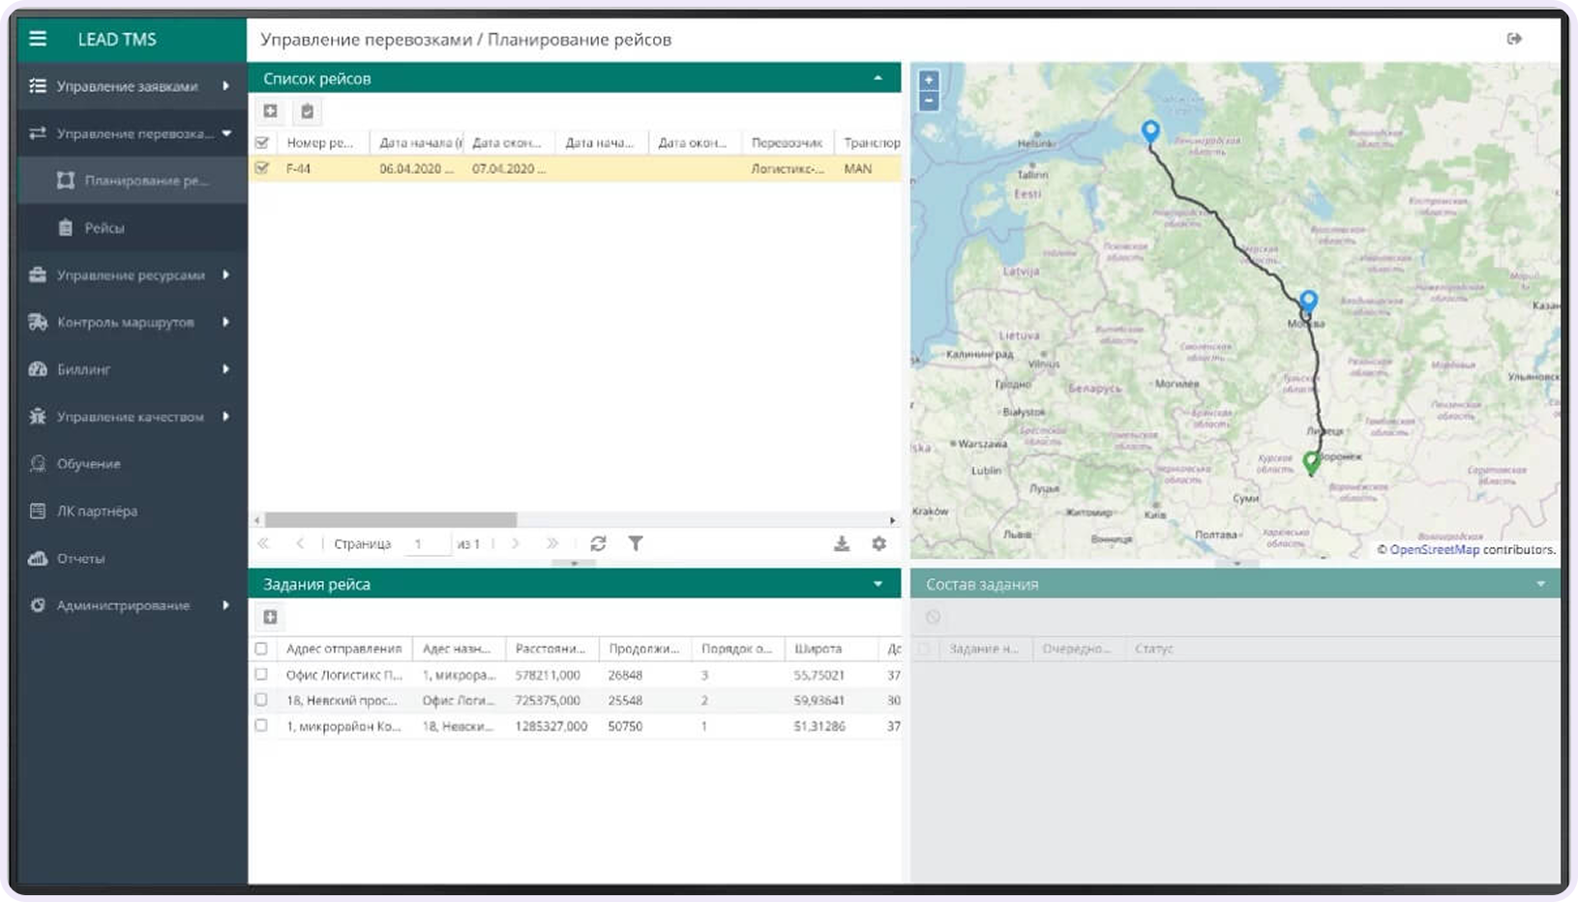Click the page number input field
Image resolution: width=1578 pixels, height=902 pixels.
pyautogui.click(x=430, y=543)
